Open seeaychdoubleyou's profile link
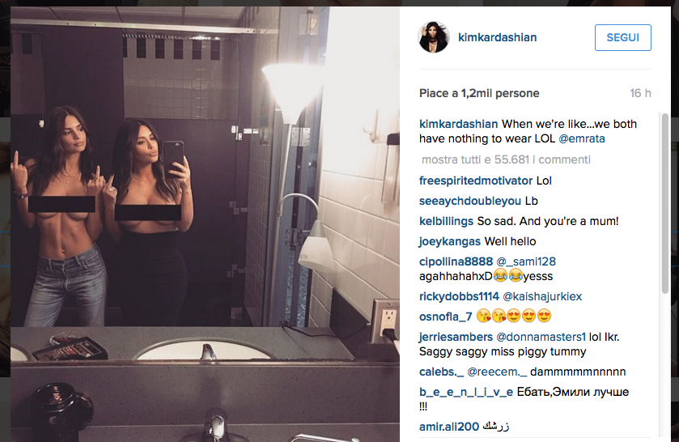 click(x=470, y=201)
